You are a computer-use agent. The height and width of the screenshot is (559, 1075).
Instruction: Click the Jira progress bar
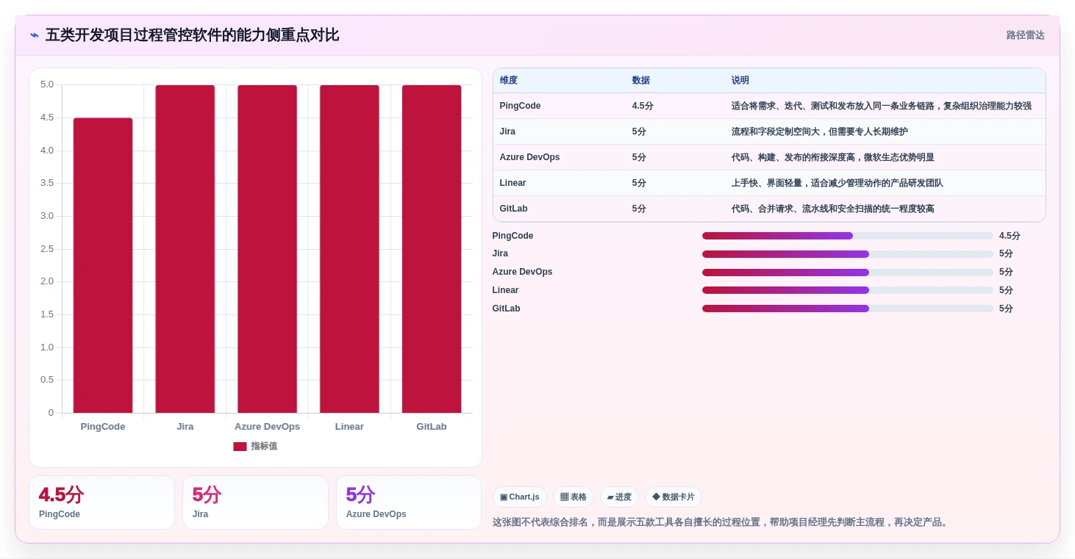[x=847, y=254]
